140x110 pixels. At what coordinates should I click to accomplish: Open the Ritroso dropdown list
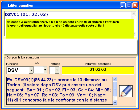click(57, 70)
